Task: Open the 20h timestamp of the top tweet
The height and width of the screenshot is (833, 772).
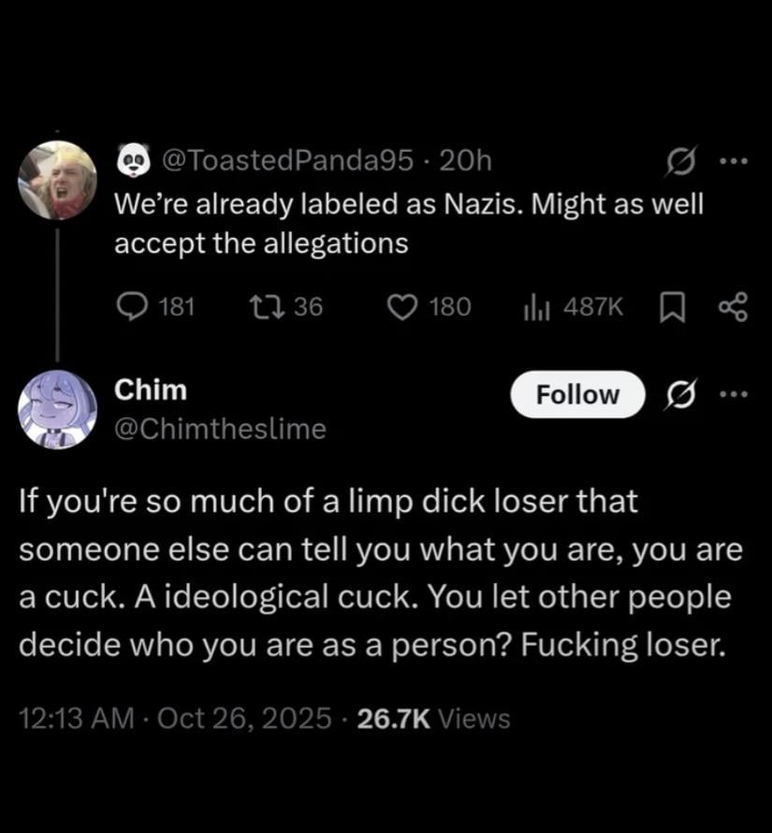Action: [x=465, y=162]
